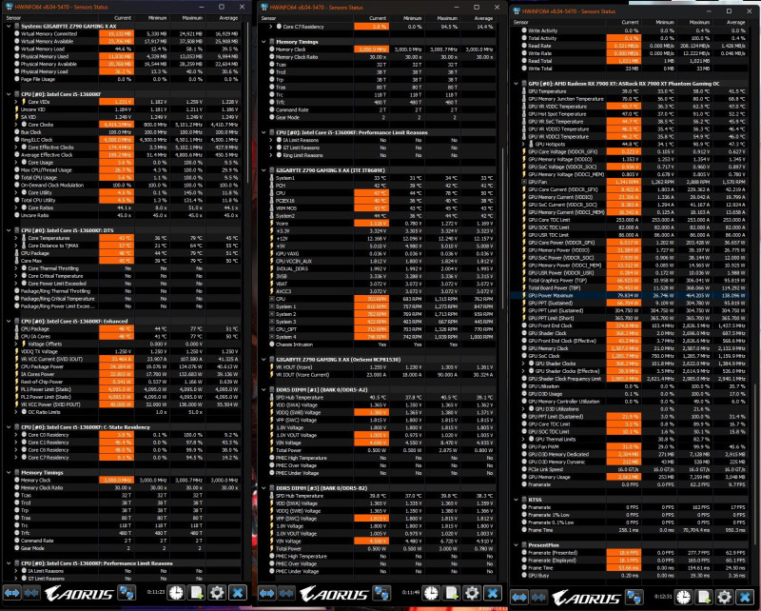This screenshot has width=761, height=611.
Task: Click the AORUS logo in right window toolbar
Action: pos(586,598)
